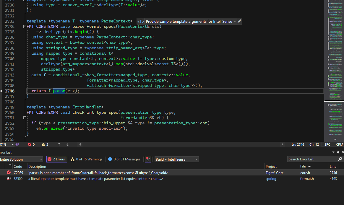Open the dropdown arrow on the template arguments hint
This screenshot has width=344, height=205.
coord(235,21)
